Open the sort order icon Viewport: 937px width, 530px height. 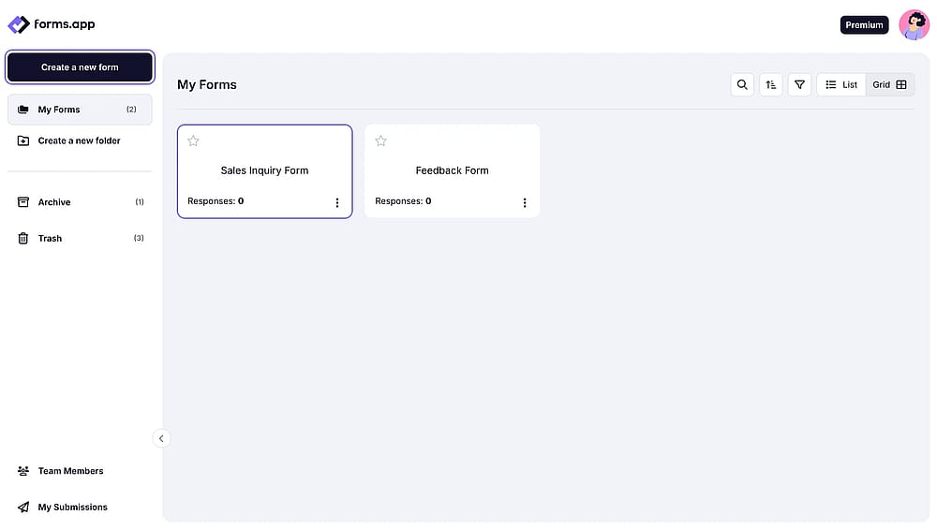pos(771,85)
